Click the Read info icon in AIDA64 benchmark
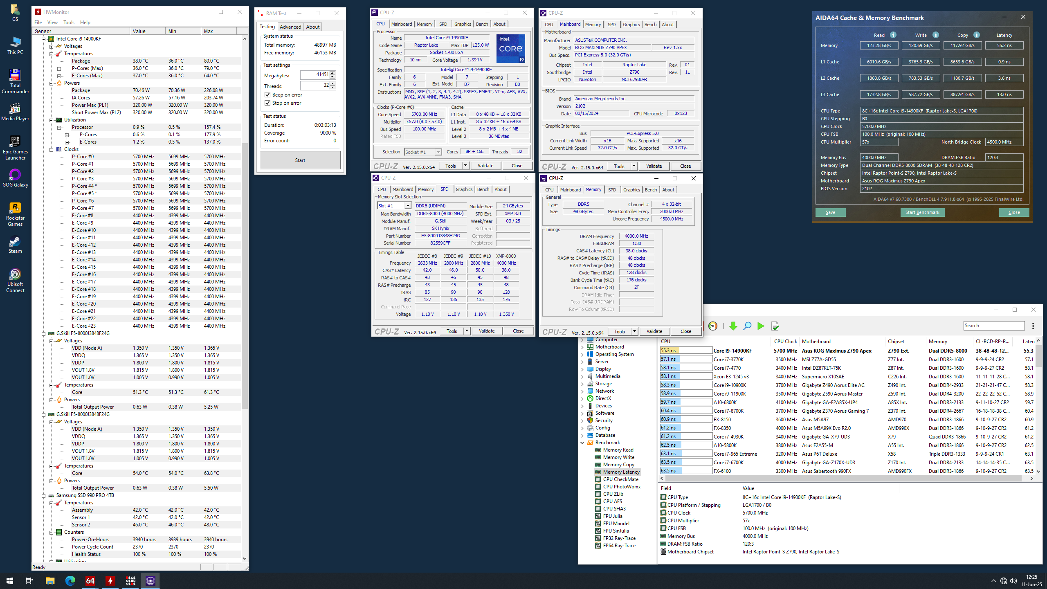 click(893, 35)
